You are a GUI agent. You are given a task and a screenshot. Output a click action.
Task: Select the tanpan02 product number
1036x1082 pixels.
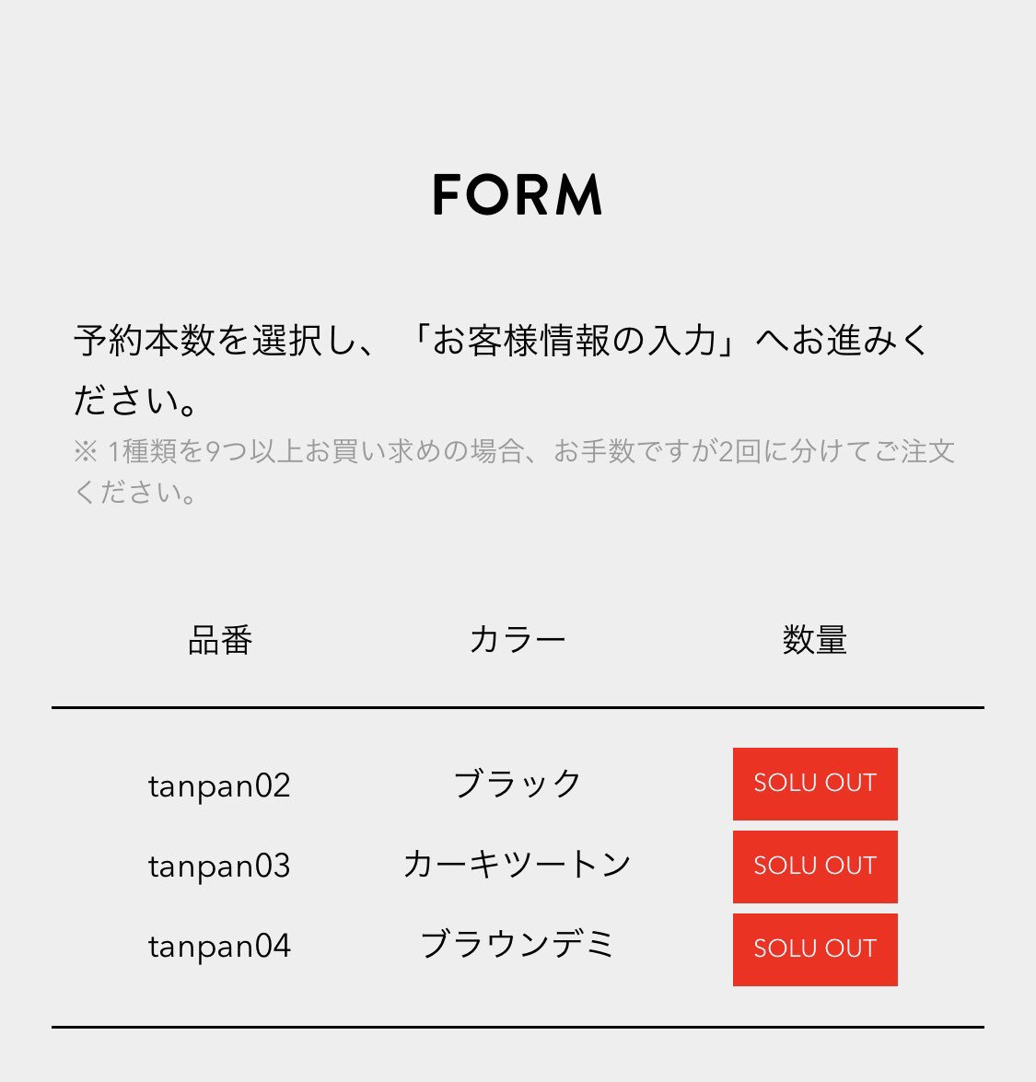coord(219,785)
